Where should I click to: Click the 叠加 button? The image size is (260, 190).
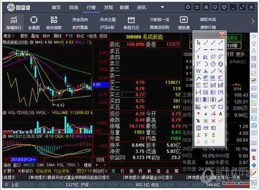click(35, 36)
